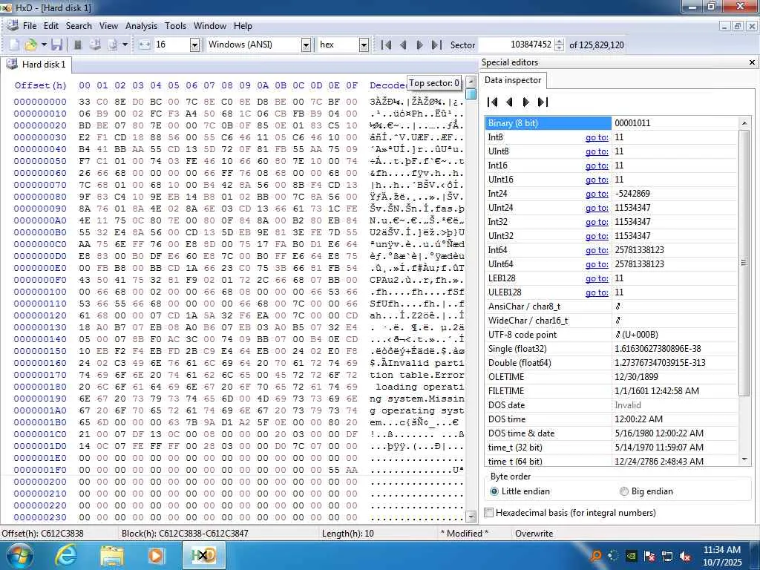
Task: Click the taskbar clock 11:34 AM
Action: click(x=721, y=550)
